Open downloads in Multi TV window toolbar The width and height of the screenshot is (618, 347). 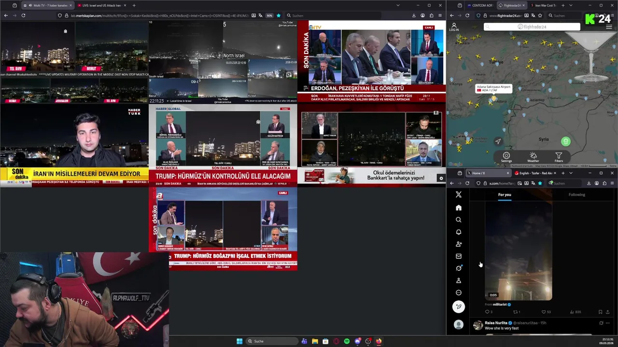tap(414, 15)
